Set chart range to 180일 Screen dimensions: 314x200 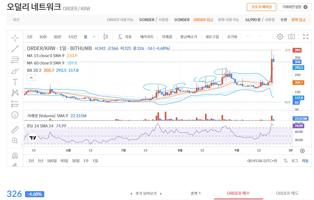pos(52,161)
